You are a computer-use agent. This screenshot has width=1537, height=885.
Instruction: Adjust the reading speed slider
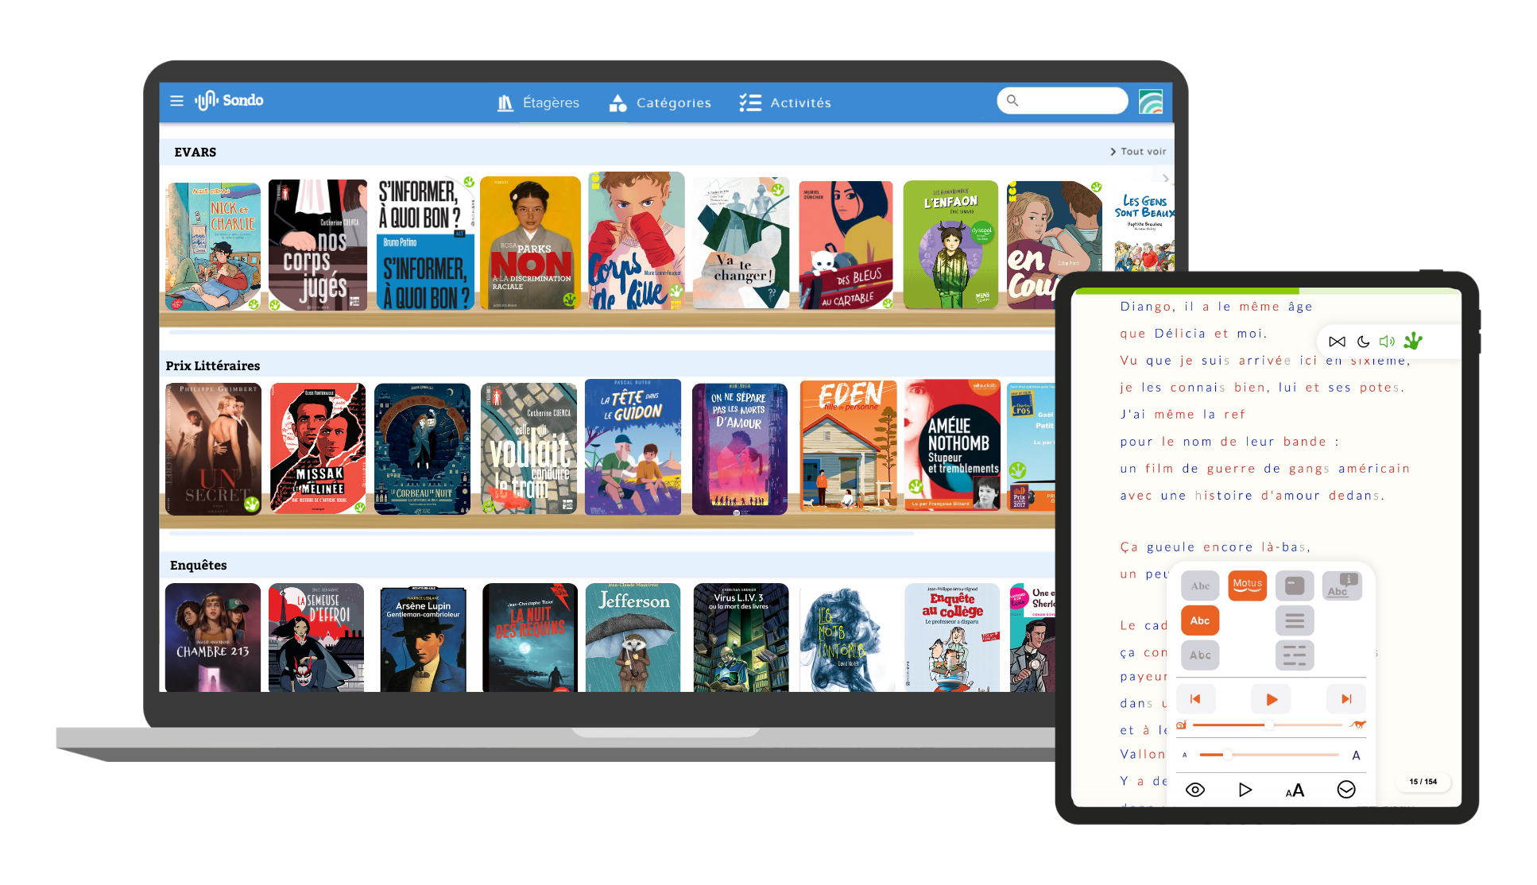pyautogui.click(x=1268, y=725)
